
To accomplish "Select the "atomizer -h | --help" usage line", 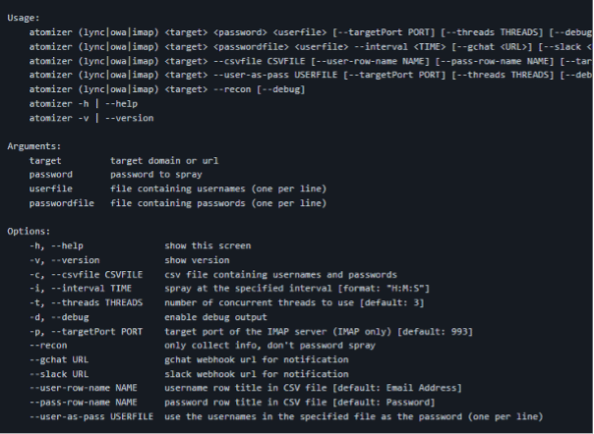I will pyautogui.click(x=81, y=103).
